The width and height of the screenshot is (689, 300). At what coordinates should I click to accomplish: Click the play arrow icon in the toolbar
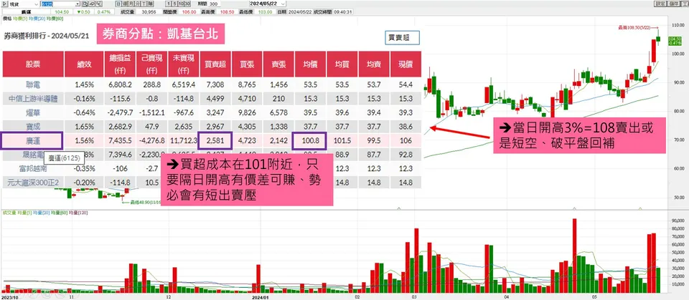(5, 4)
